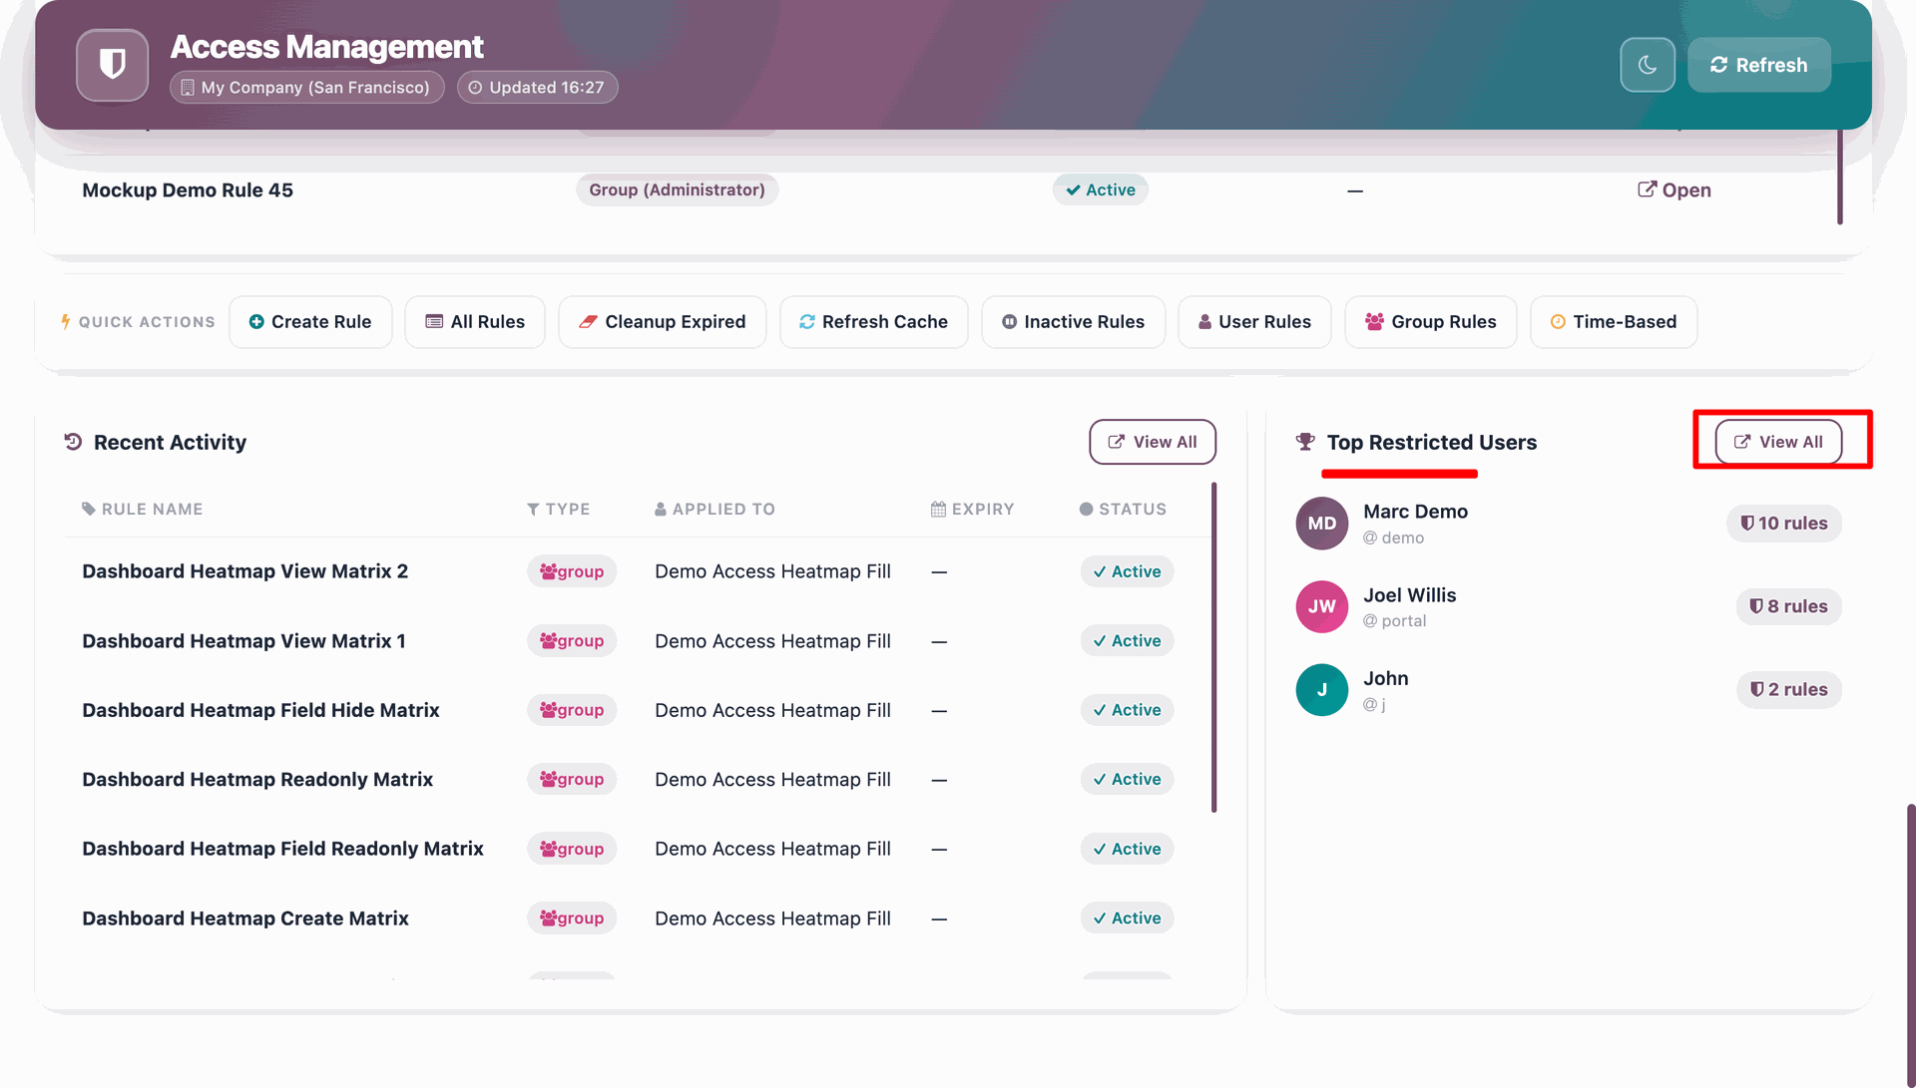Open Dashboard Heatmap Readonly Matrix rule
Viewport: 1916px width, 1088px height.
click(x=257, y=779)
